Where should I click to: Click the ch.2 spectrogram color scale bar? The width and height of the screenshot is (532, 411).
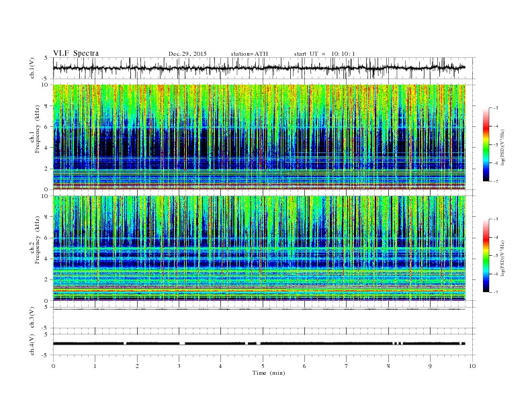click(x=486, y=255)
